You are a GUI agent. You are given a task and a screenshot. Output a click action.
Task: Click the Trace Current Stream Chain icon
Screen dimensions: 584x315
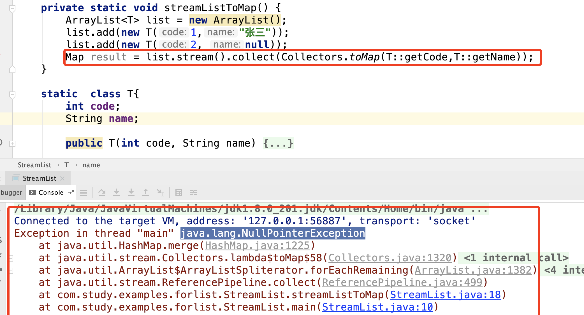193,192
